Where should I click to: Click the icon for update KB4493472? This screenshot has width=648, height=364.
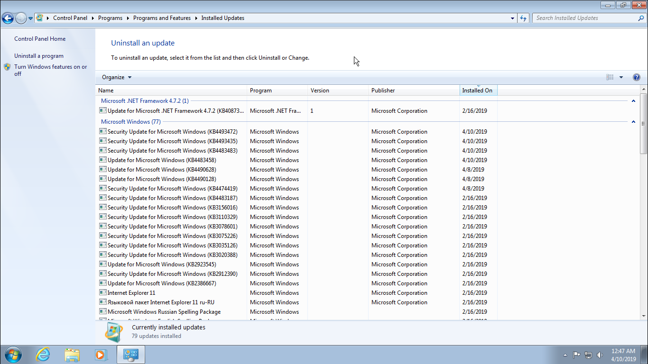103,131
